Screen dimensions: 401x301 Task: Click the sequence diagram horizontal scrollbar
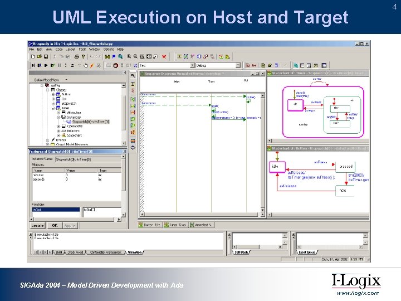203,215
